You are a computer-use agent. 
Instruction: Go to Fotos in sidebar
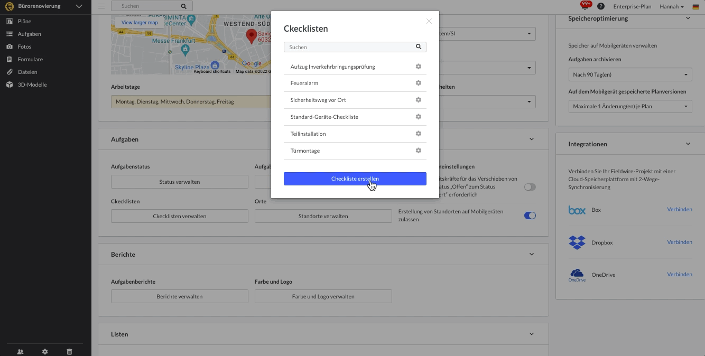click(24, 46)
